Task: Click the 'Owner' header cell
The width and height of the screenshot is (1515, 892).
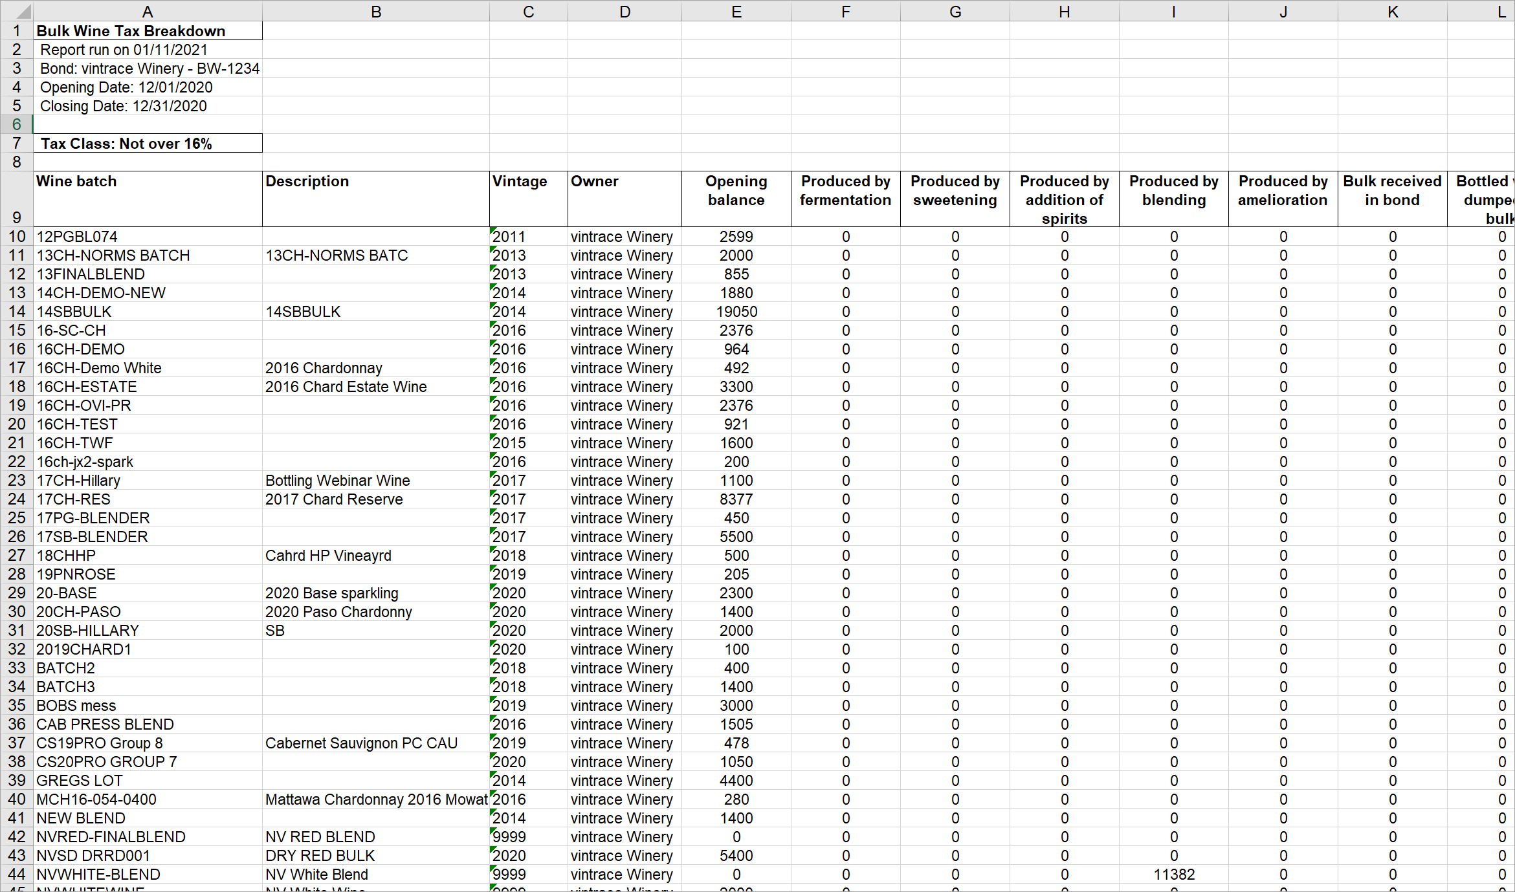Action: 625,199
